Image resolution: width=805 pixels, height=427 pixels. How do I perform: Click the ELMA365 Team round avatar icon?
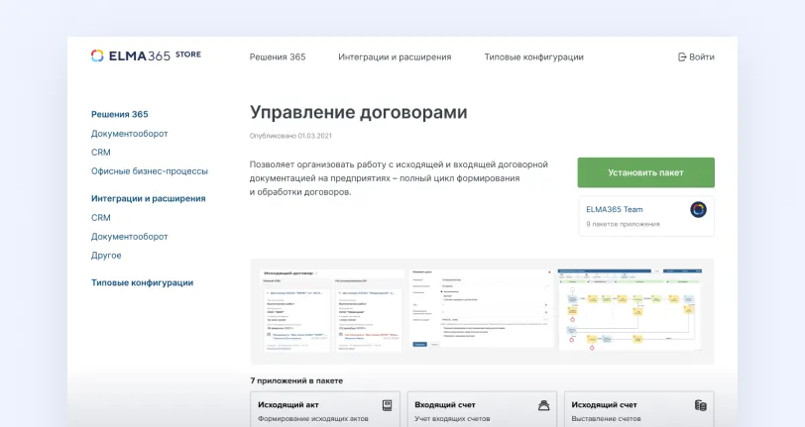[698, 209]
